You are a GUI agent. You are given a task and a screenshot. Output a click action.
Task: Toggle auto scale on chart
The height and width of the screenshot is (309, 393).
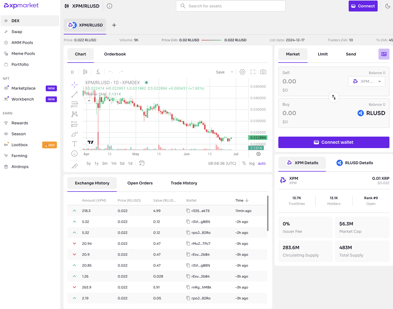262,163
